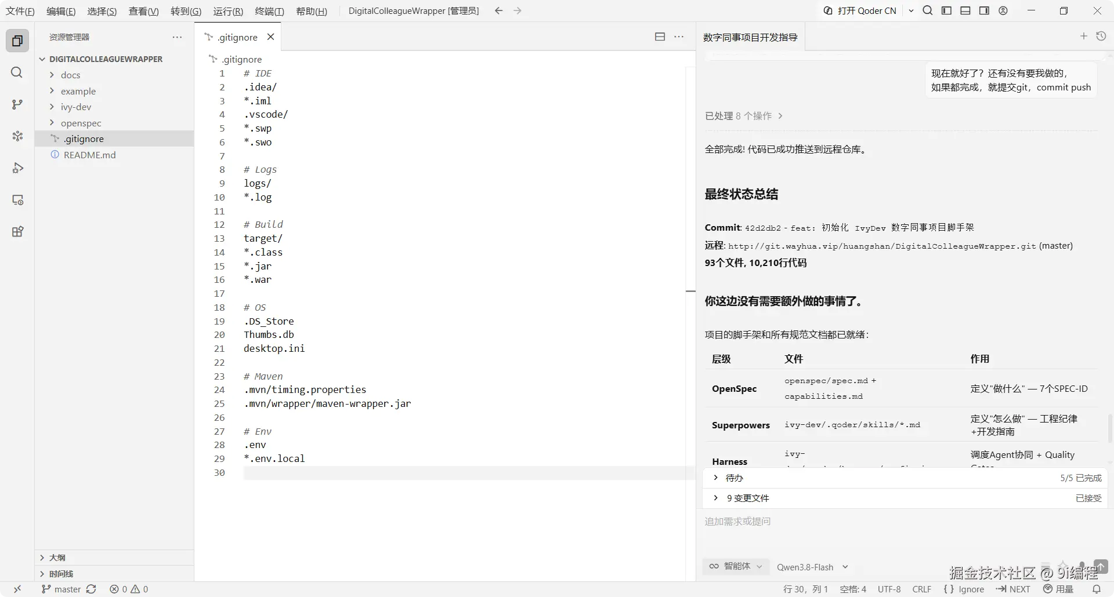Open the Search view in the activity bar

click(x=17, y=72)
